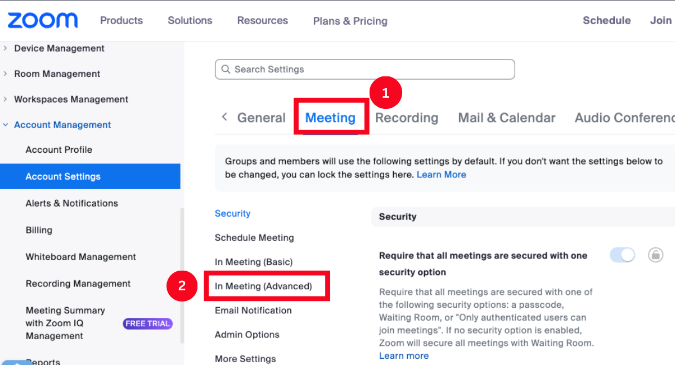The height and width of the screenshot is (365, 675).
Task: Open Whiteboard Management in sidebar
Action: 81,257
